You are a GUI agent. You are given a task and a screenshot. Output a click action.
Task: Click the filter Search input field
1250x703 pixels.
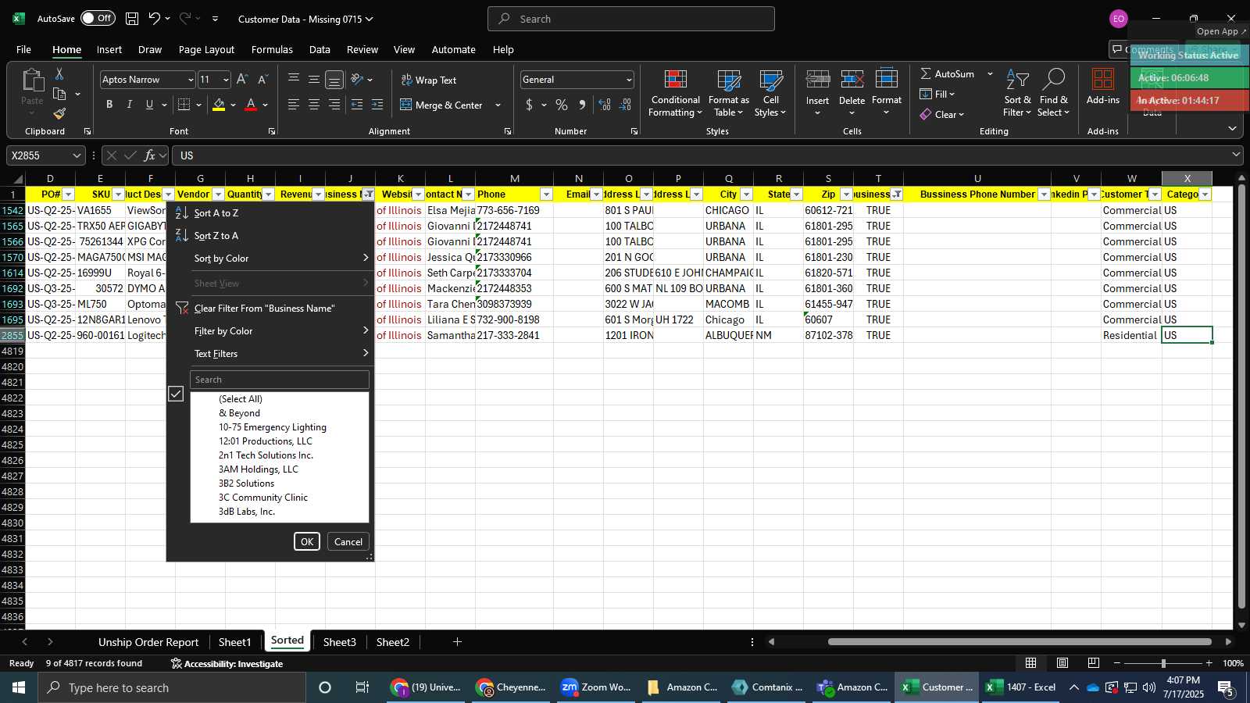point(280,380)
